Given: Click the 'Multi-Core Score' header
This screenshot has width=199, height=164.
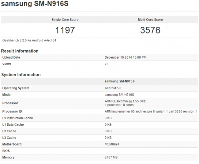Looking at the screenshot, I should 150,20.
